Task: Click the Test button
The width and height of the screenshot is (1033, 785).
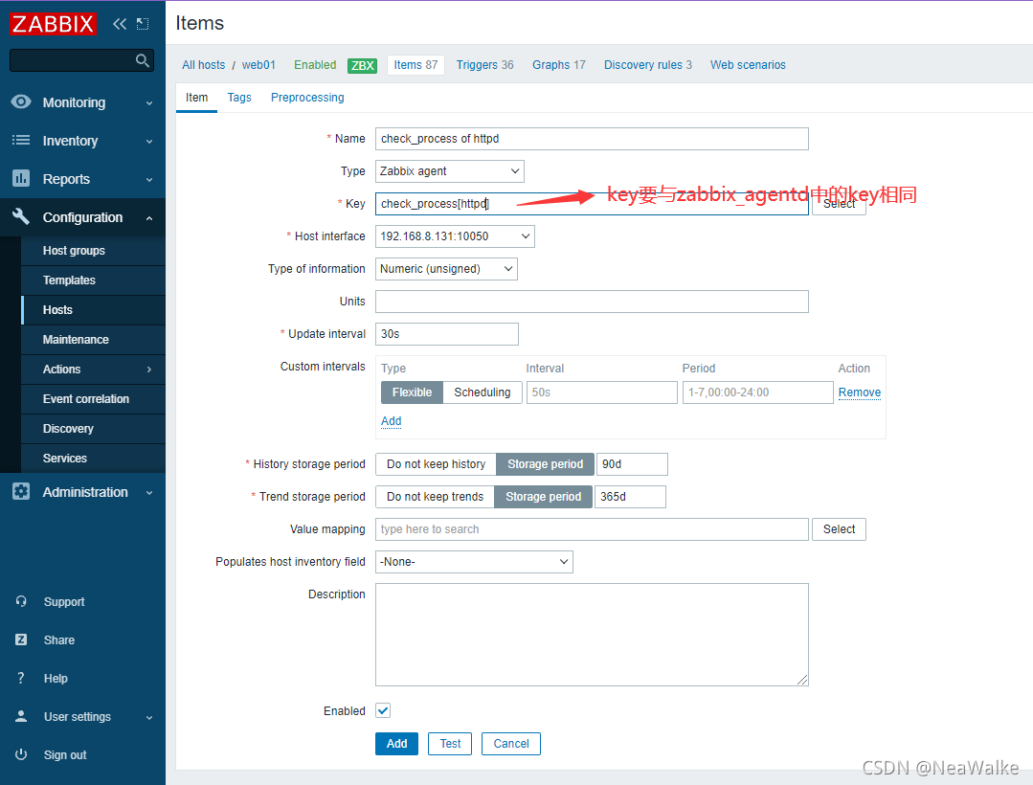Action: click(450, 744)
